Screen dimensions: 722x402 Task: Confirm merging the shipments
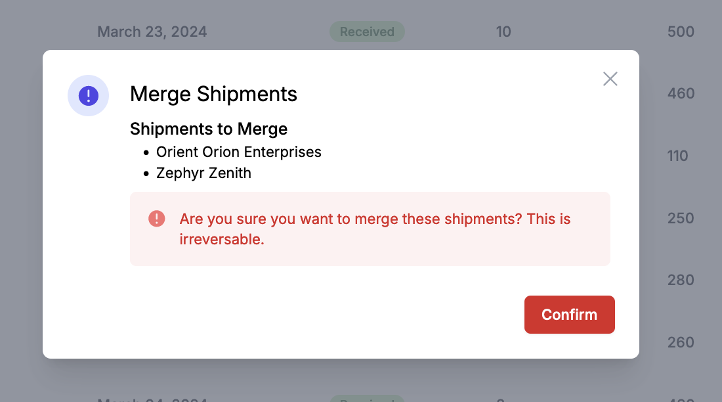tap(569, 315)
